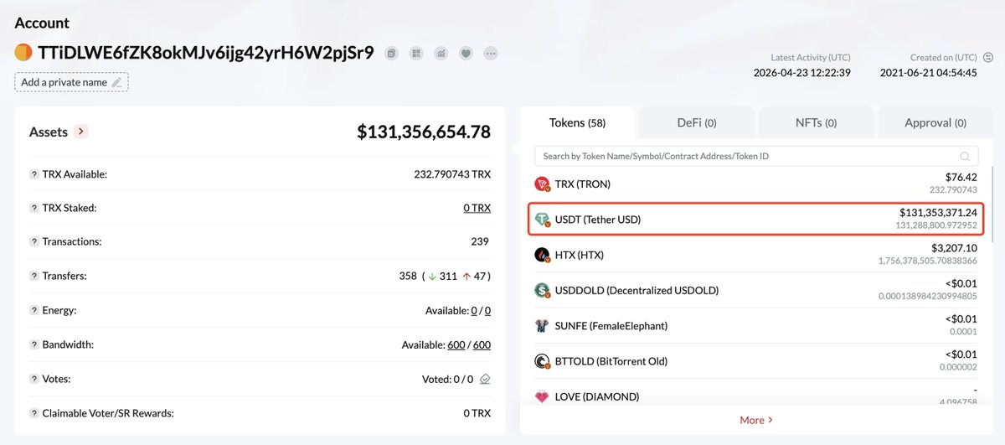Click help icon next to Votes
The image size is (1005, 445).
[34, 379]
